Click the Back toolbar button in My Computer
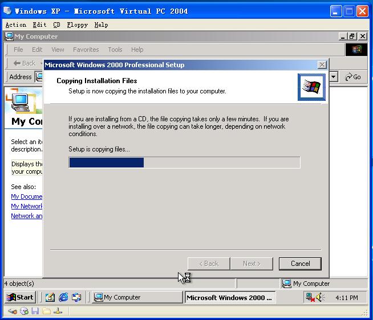 point(25,63)
